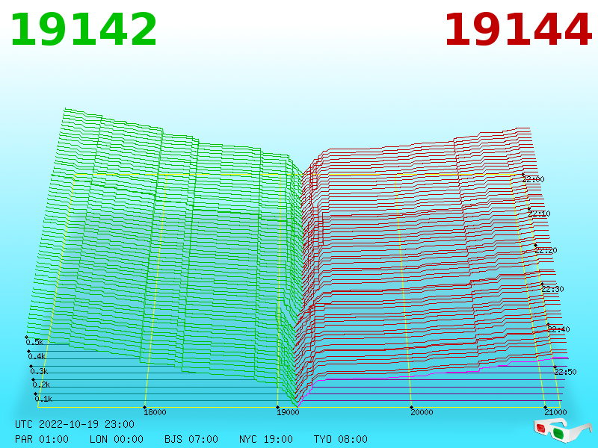Click the PAR 01:00 city time
The width and height of the screenshot is (598, 448).
[42, 439]
